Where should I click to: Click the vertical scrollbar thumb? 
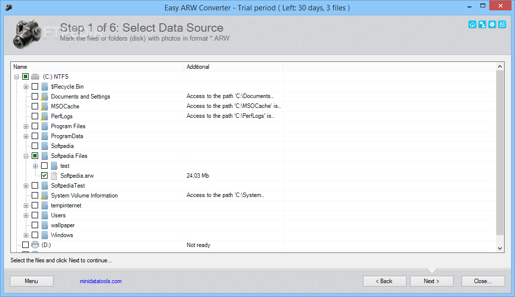500,152
